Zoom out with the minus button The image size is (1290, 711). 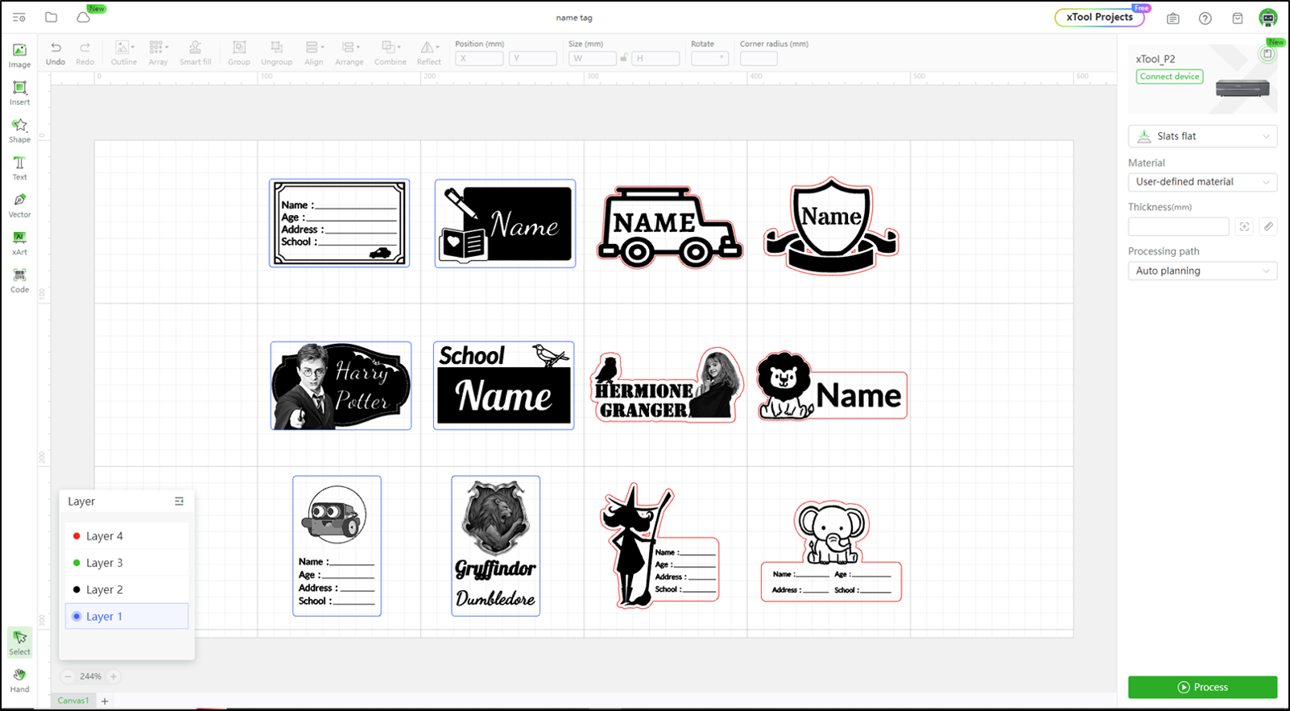click(68, 676)
